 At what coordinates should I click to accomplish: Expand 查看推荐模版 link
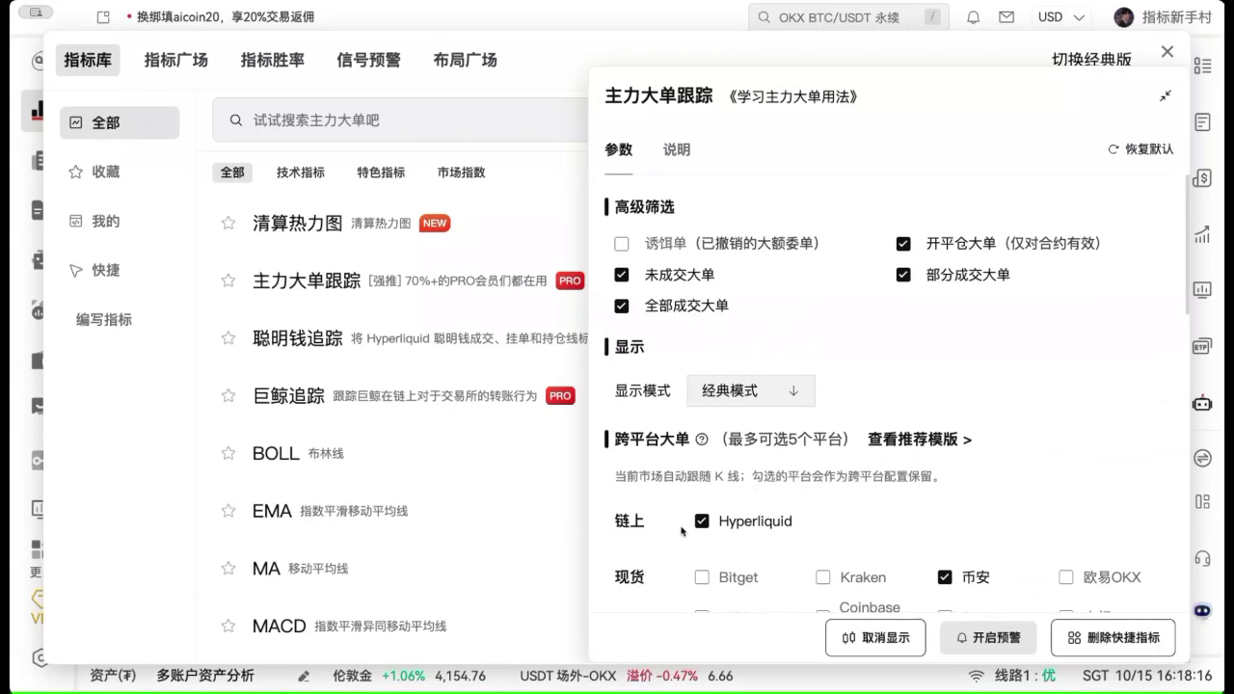click(x=920, y=440)
